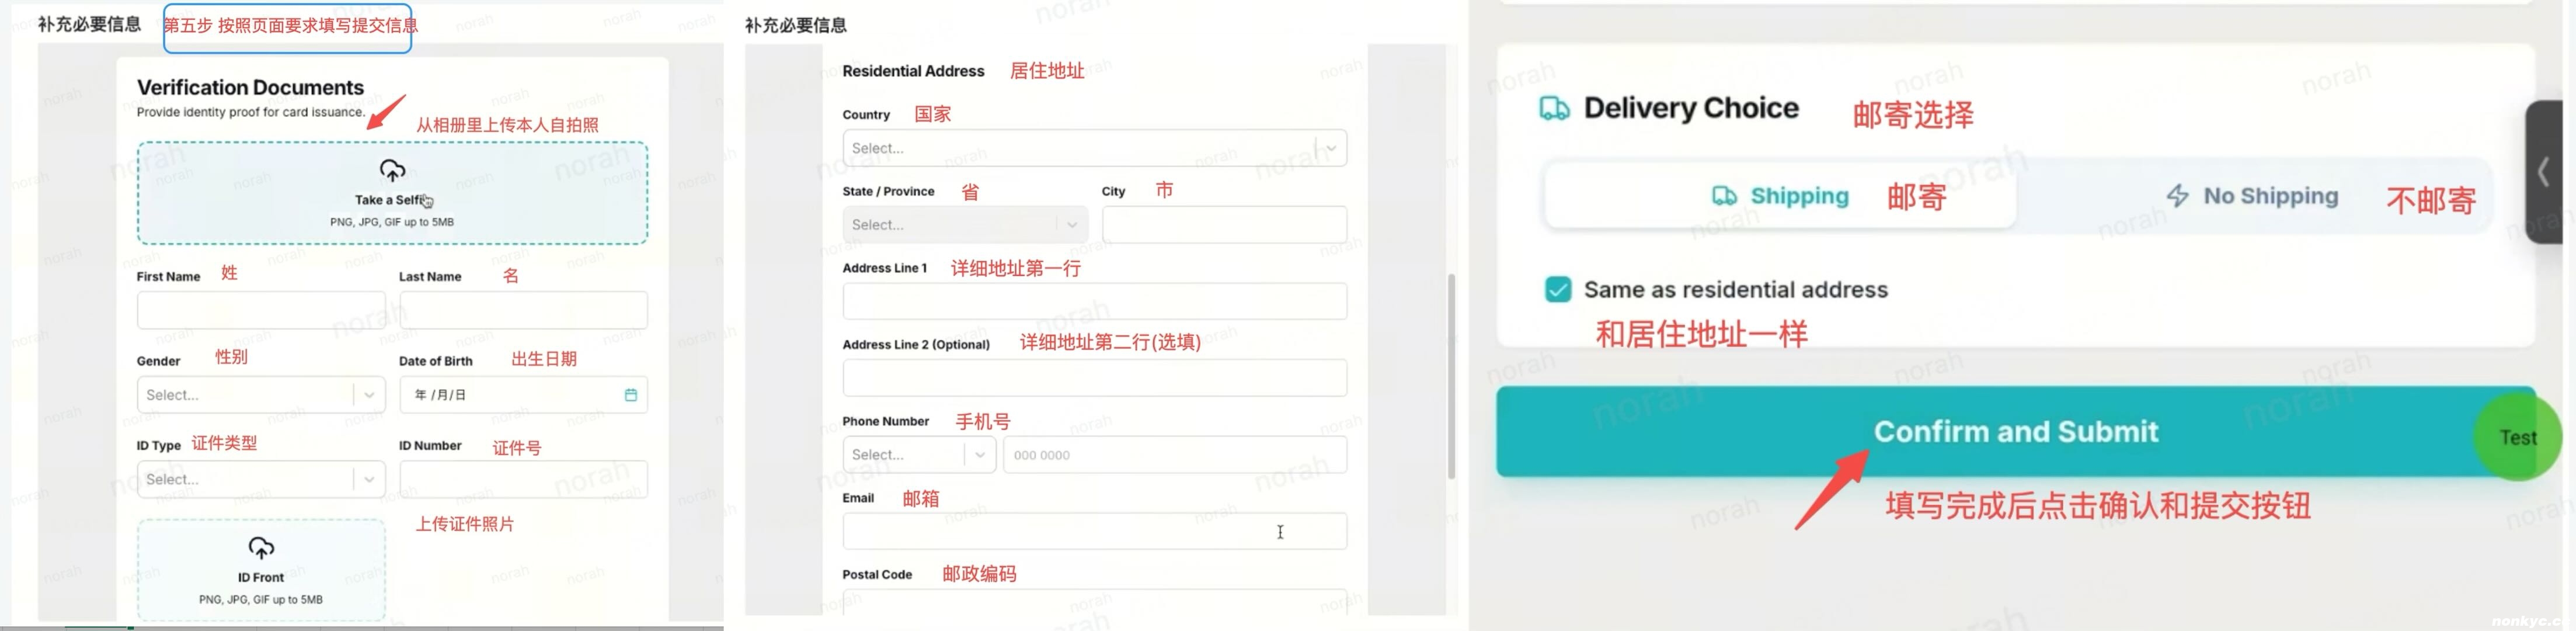Image resolution: width=2576 pixels, height=631 pixels.
Task: Click the Delivery Choice truck icon
Action: point(1554,108)
